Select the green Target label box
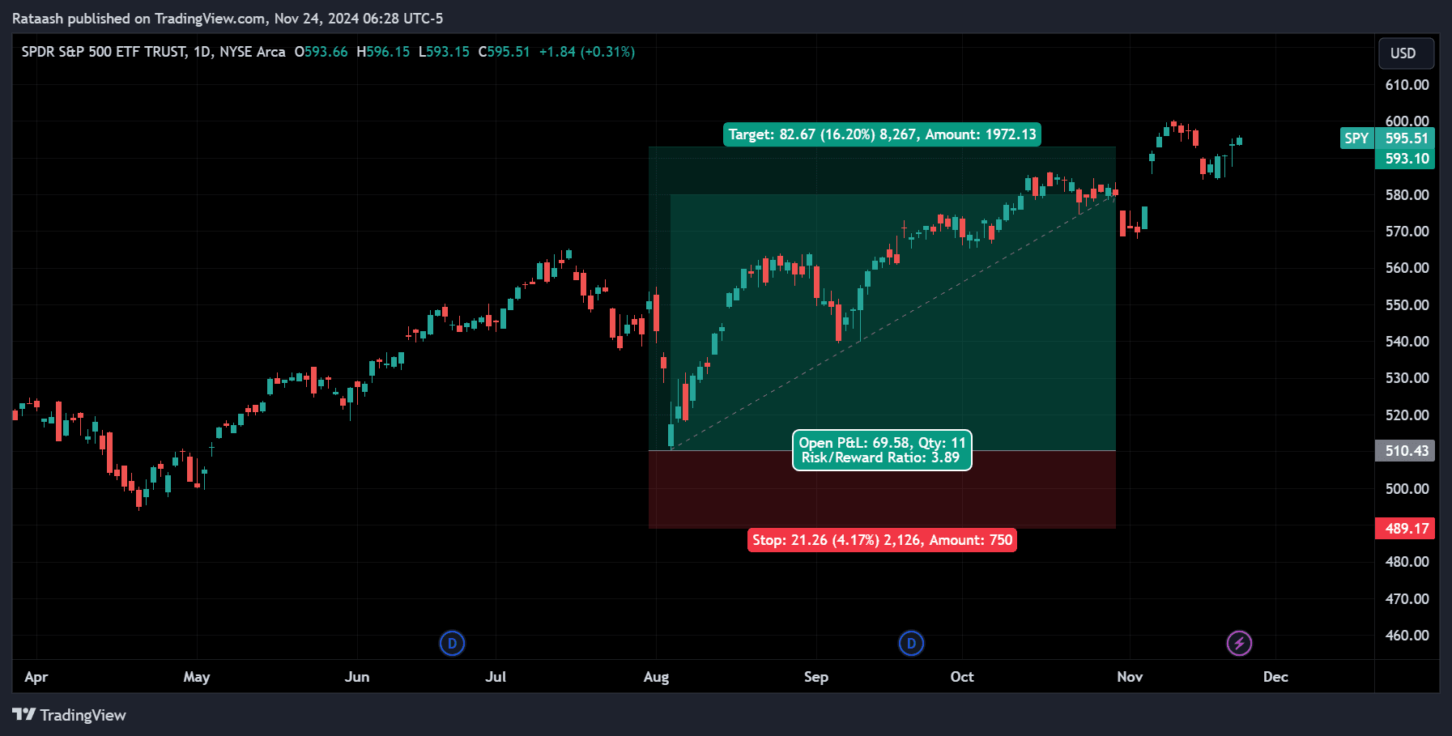 coord(882,134)
